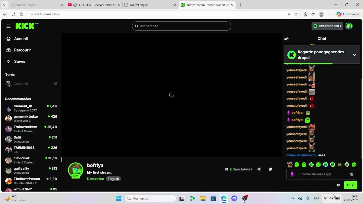Go back in browser
This screenshot has height=204, width=363.
click(x=5, y=14)
